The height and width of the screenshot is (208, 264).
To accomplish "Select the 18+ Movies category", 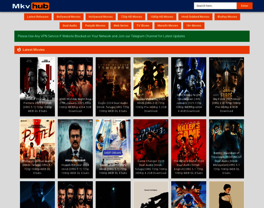I will click(193, 26).
